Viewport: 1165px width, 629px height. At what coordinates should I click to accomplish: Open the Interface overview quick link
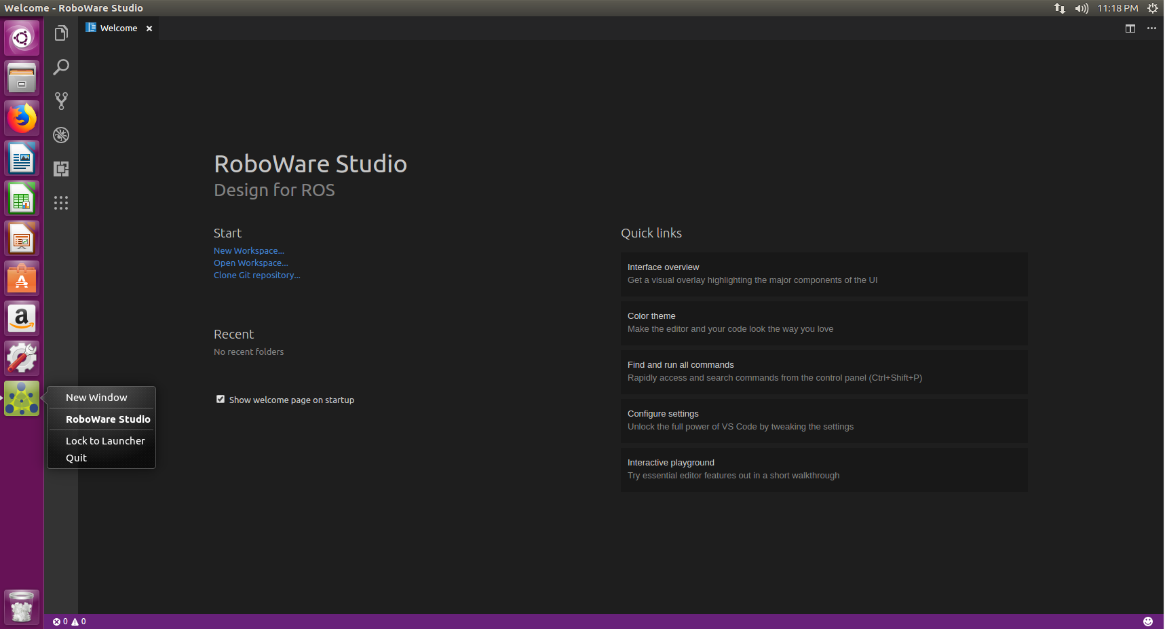[x=824, y=274]
